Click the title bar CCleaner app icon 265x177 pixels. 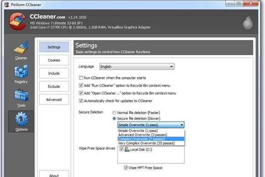[6, 5]
